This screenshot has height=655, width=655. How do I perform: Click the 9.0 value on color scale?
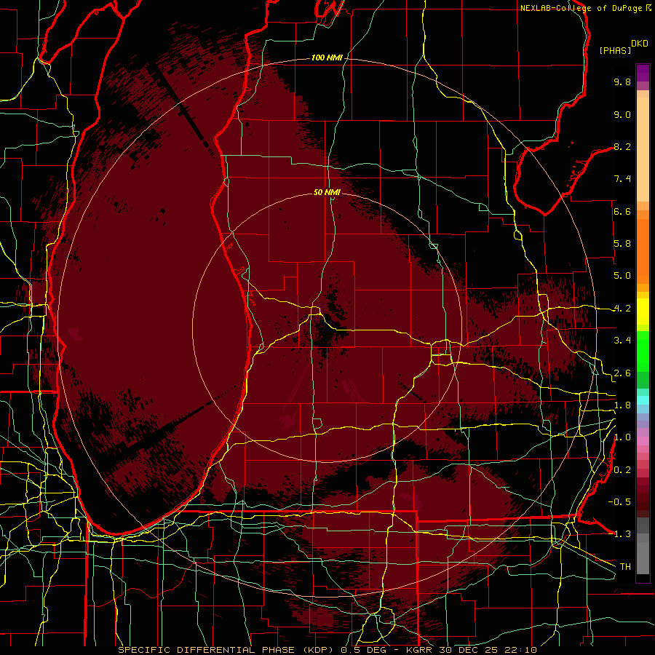coord(622,114)
